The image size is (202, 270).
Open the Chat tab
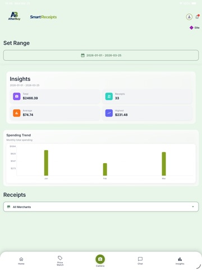pyautogui.click(x=140, y=261)
